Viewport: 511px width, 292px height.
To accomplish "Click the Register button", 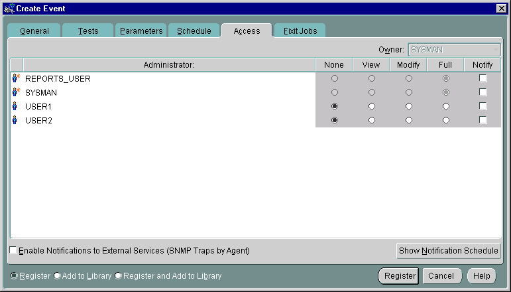I will pyautogui.click(x=400, y=275).
